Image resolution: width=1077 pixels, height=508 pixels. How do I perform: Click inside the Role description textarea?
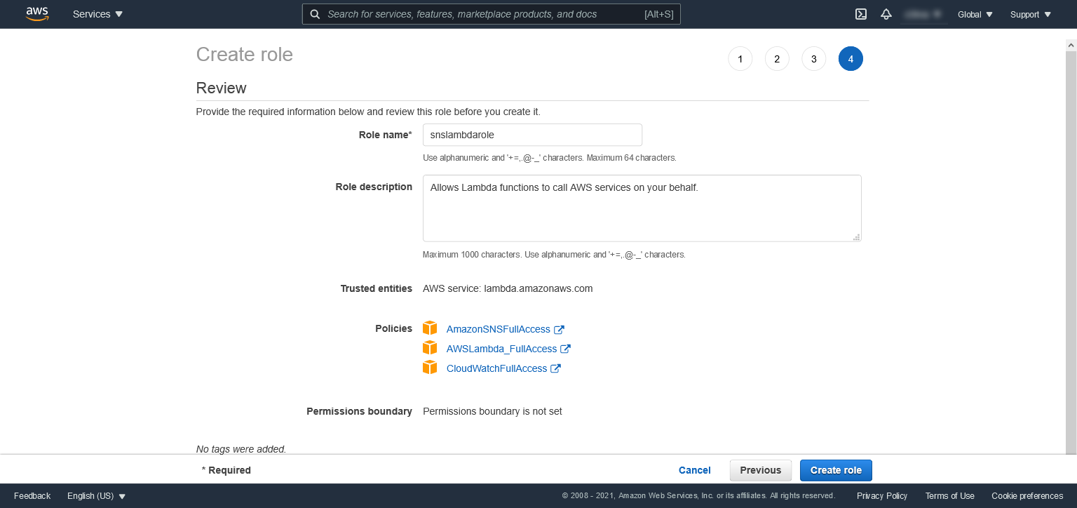pyautogui.click(x=642, y=208)
